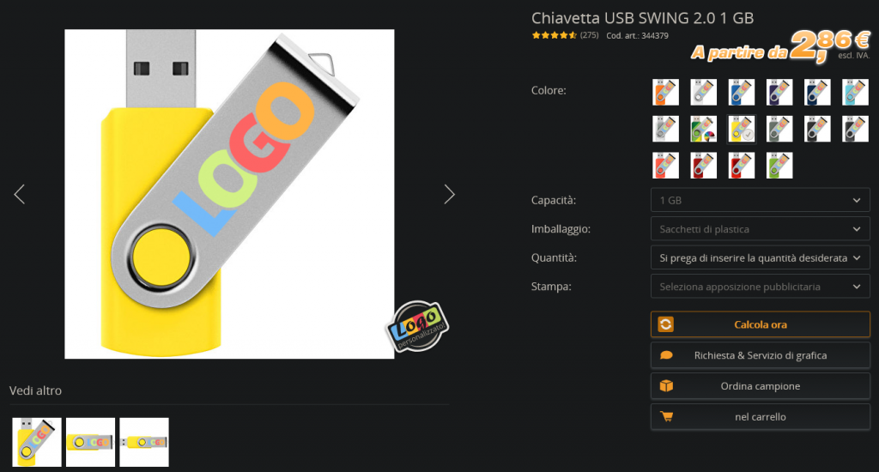Image resolution: width=879 pixels, height=472 pixels.
Task: Select the custom multicolor USB color option
Action: click(x=704, y=129)
